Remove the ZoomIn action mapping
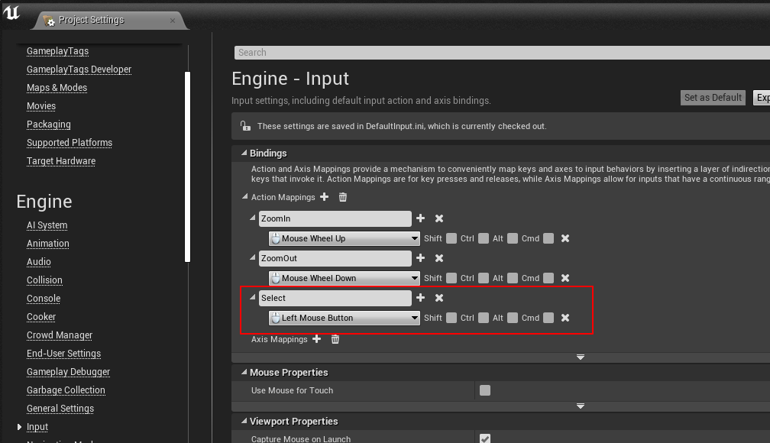The width and height of the screenshot is (770, 443). pyautogui.click(x=439, y=218)
